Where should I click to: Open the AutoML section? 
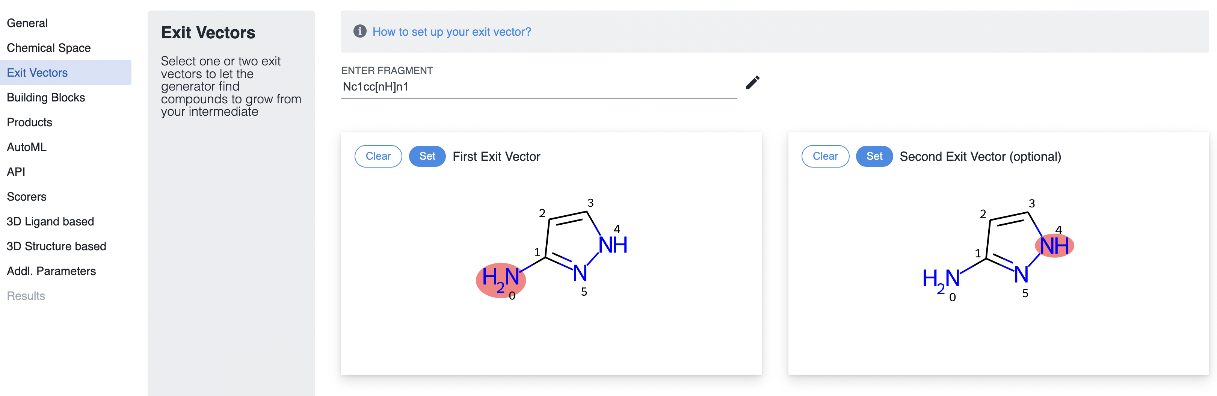pyautogui.click(x=26, y=147)
